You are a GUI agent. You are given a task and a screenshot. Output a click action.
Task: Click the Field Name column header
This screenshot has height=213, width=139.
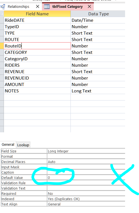pyautogui.click(x=37, y=14)
